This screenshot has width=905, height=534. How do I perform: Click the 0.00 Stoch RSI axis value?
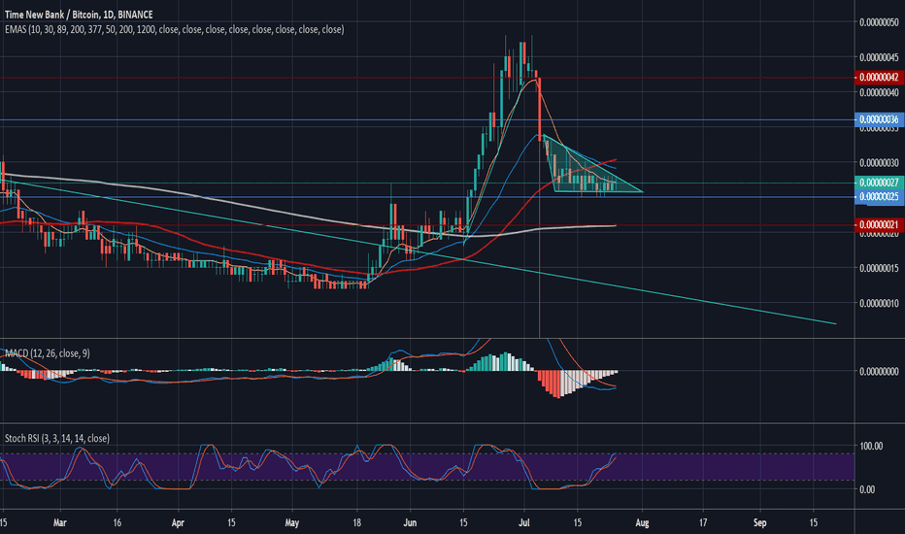coord(867,489)
